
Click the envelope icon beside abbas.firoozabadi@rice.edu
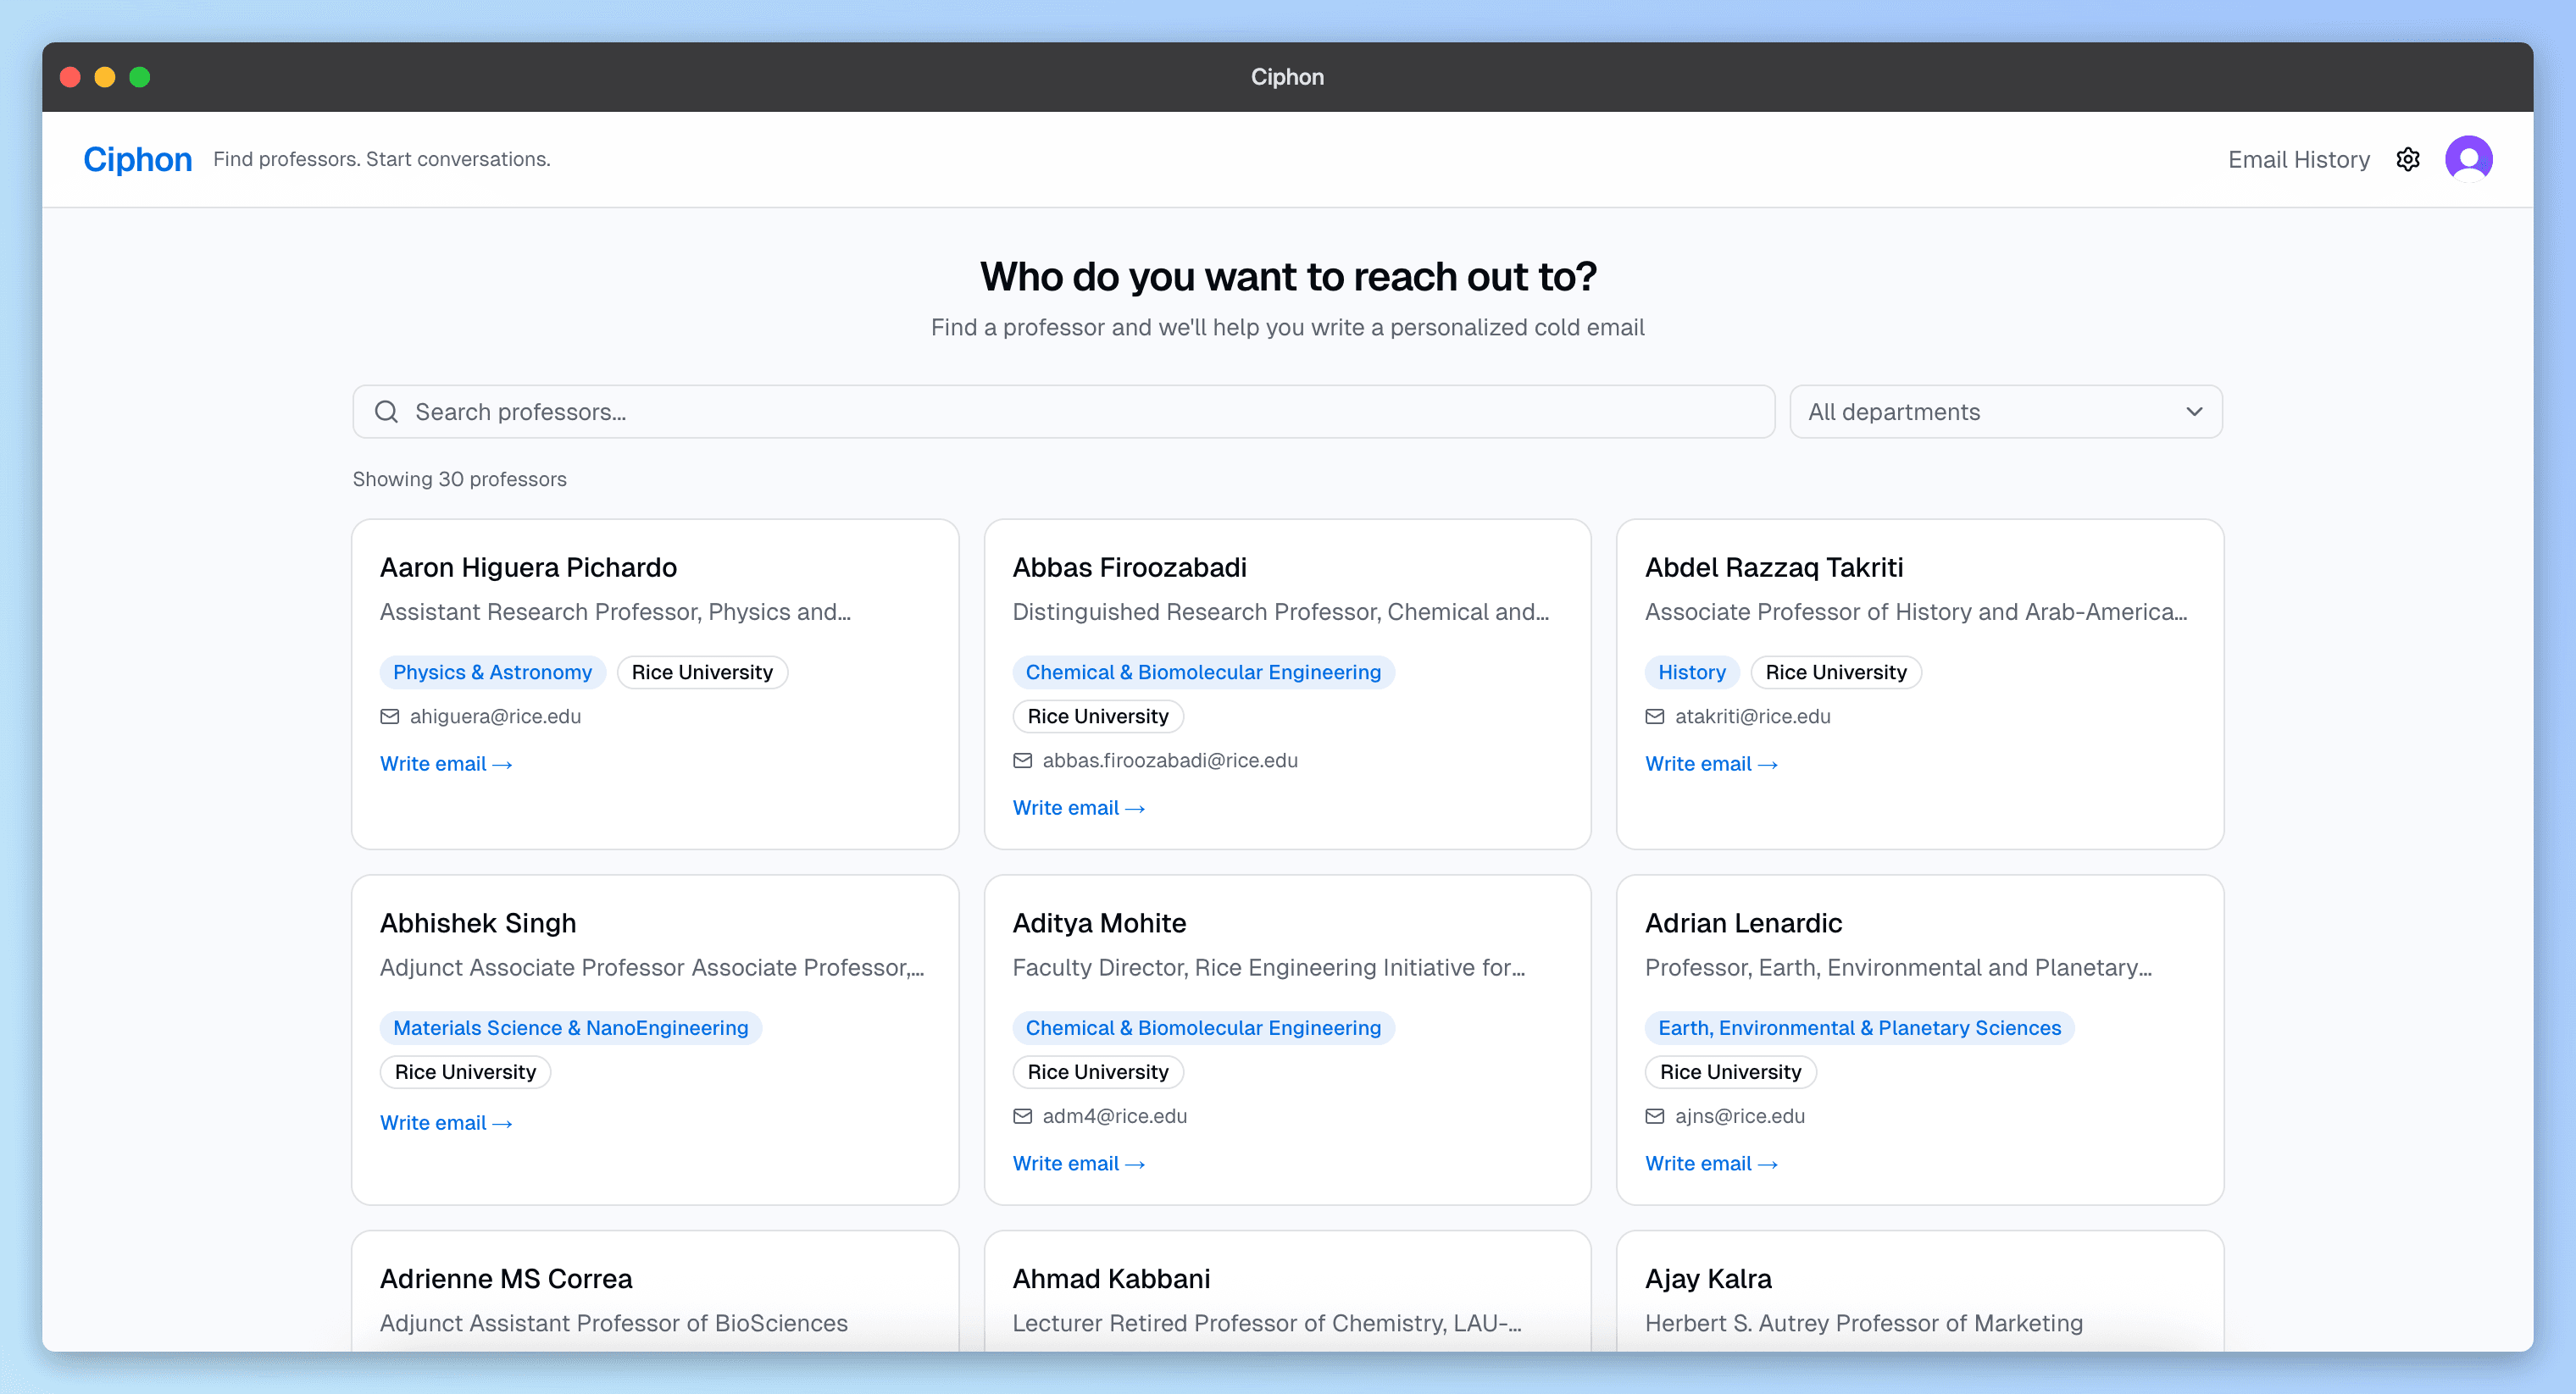pyautogui.click(x=1022, y=760)
